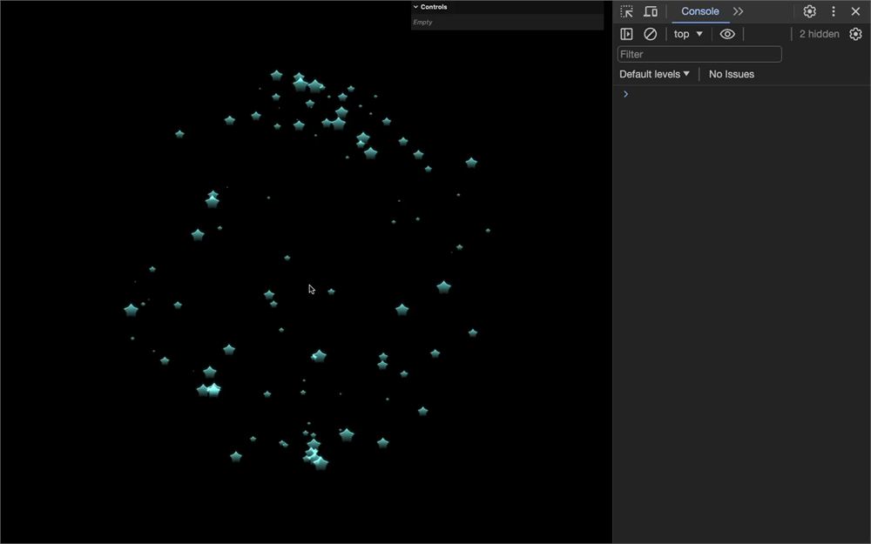The image size is (871, 544).
Task: Close the DevTools panel
Action: point(855,11)
